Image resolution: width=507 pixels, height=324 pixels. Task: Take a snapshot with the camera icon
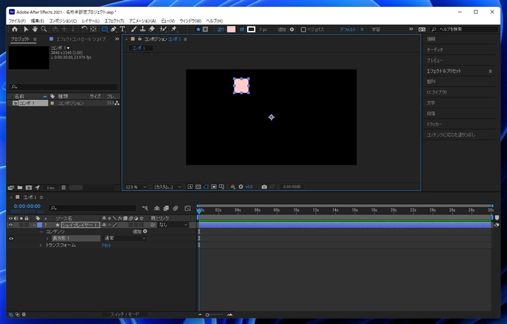264,187
